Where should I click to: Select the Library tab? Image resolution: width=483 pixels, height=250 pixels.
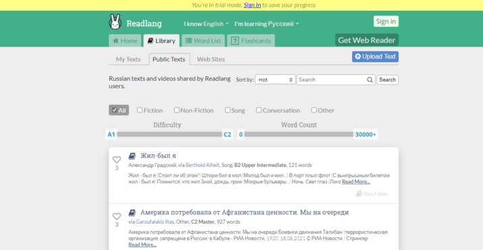pyautogui.click(x=161, y=40)
